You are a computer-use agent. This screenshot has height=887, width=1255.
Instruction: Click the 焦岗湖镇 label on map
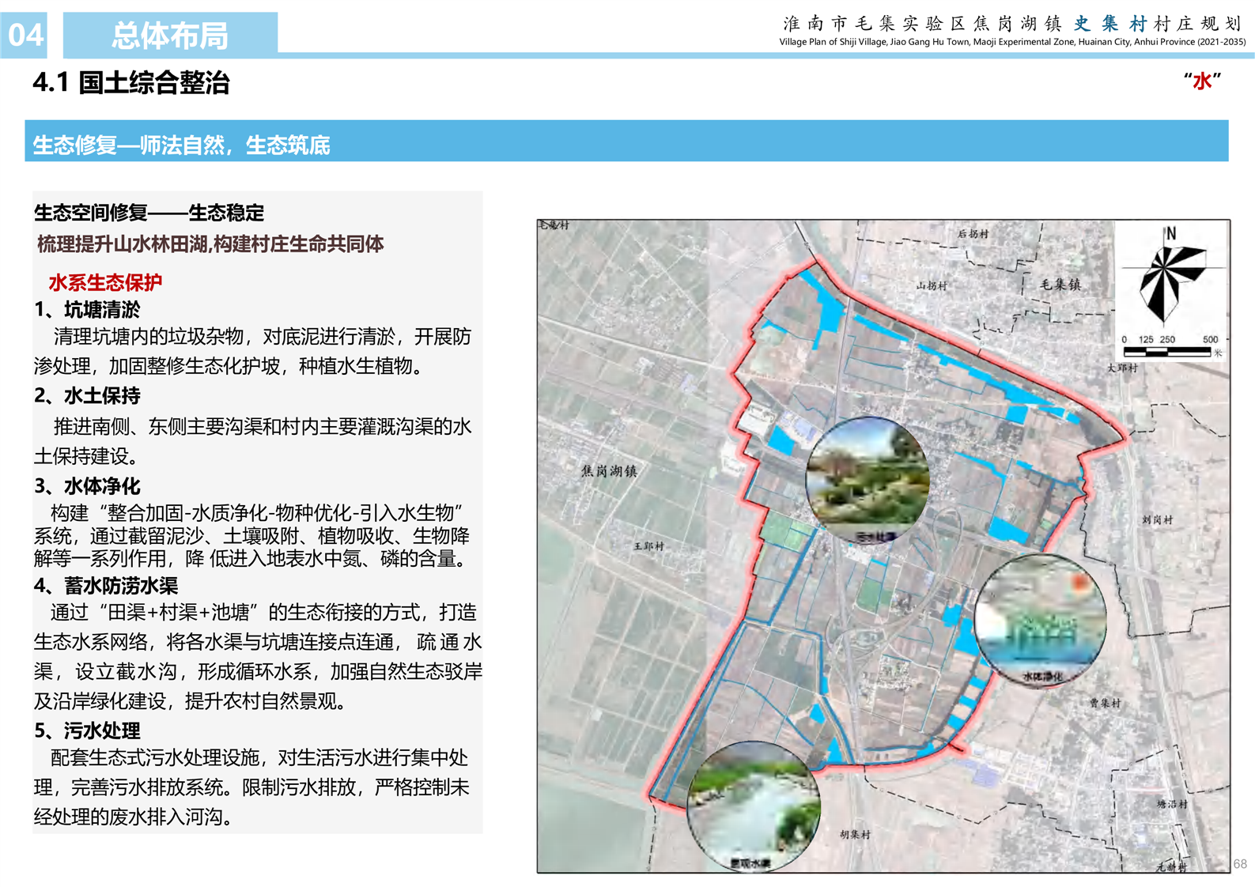pyautogui.click(x=609, y=471)
